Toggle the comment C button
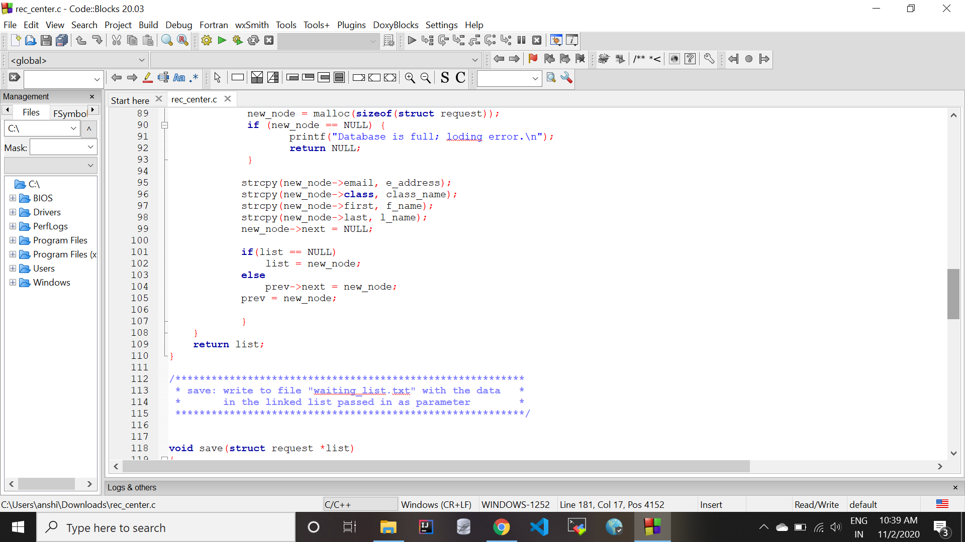The height and width of the screenshot is (542, 965). pyautogui.click(x=460, y=78)
